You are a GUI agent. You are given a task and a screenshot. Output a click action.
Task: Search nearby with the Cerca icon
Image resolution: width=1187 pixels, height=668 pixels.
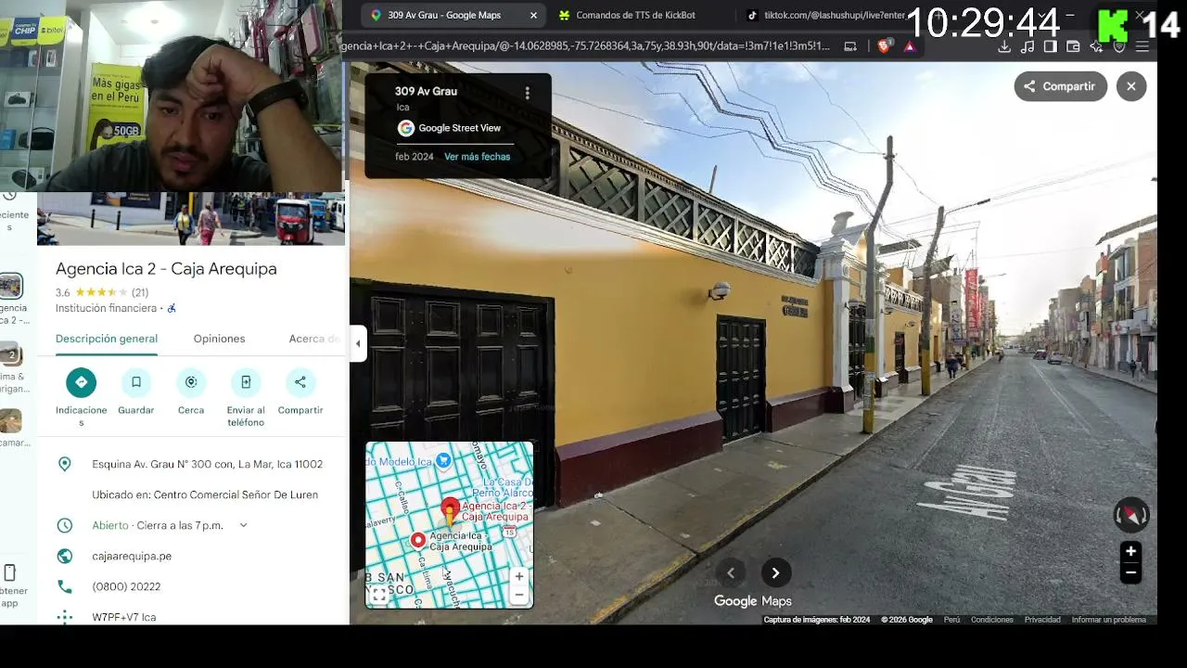pyautogui.click(x=191, y=382)
